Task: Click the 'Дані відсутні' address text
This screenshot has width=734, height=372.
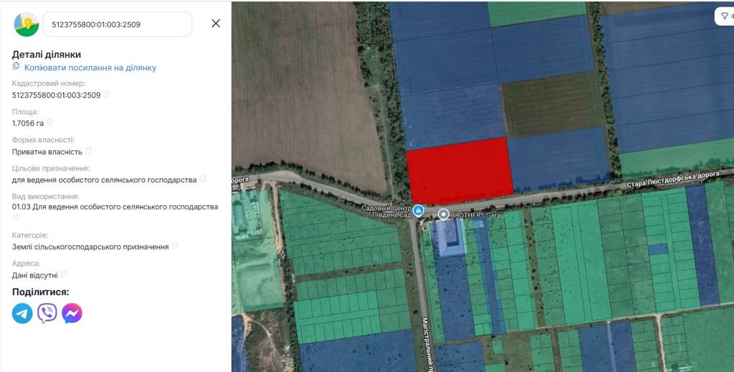Action: point(35,275)
